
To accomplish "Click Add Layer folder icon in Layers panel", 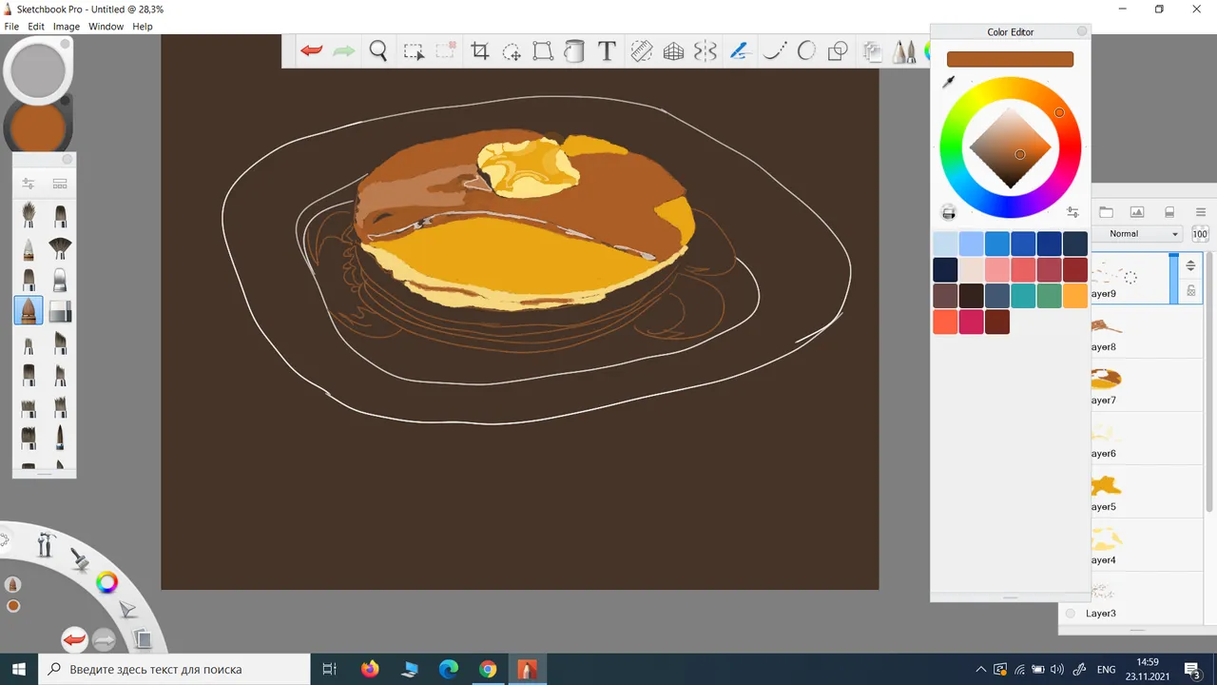I will 1106,212.
